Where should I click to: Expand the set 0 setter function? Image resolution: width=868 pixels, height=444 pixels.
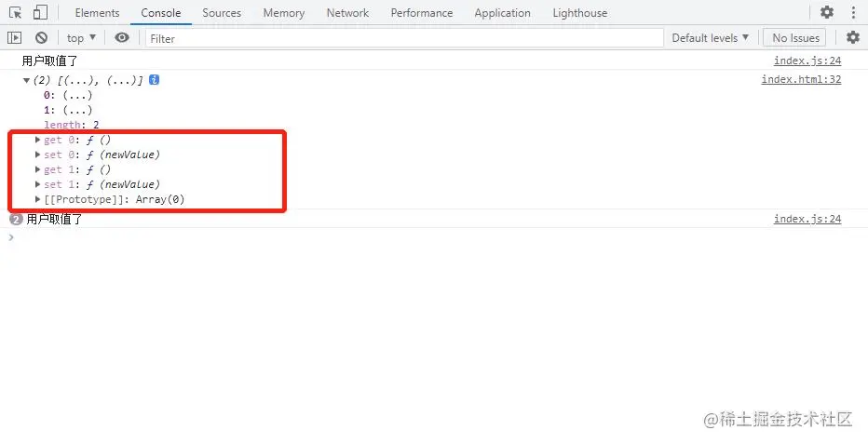coord(37,155)
